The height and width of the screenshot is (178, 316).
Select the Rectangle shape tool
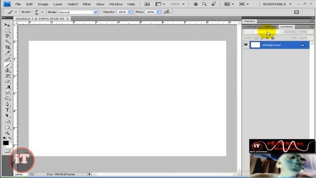(x=7, y=121)
